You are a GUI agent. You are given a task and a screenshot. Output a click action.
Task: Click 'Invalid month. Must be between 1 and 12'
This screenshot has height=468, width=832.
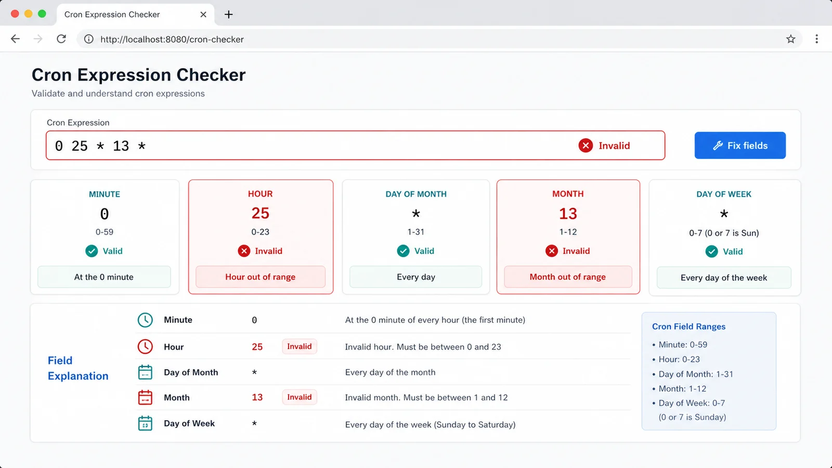click(426, 397)
